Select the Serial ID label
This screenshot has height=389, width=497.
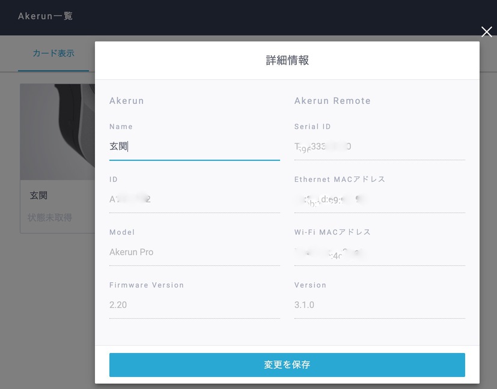click(313, 127)
